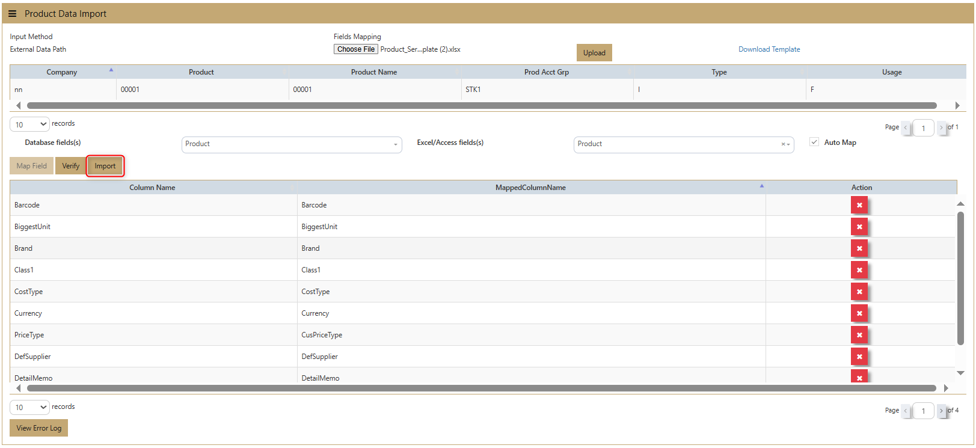The width and height of the screenshot is (976, 448).
Task: Open the Database fields Product dropdown
Action: 291,144
